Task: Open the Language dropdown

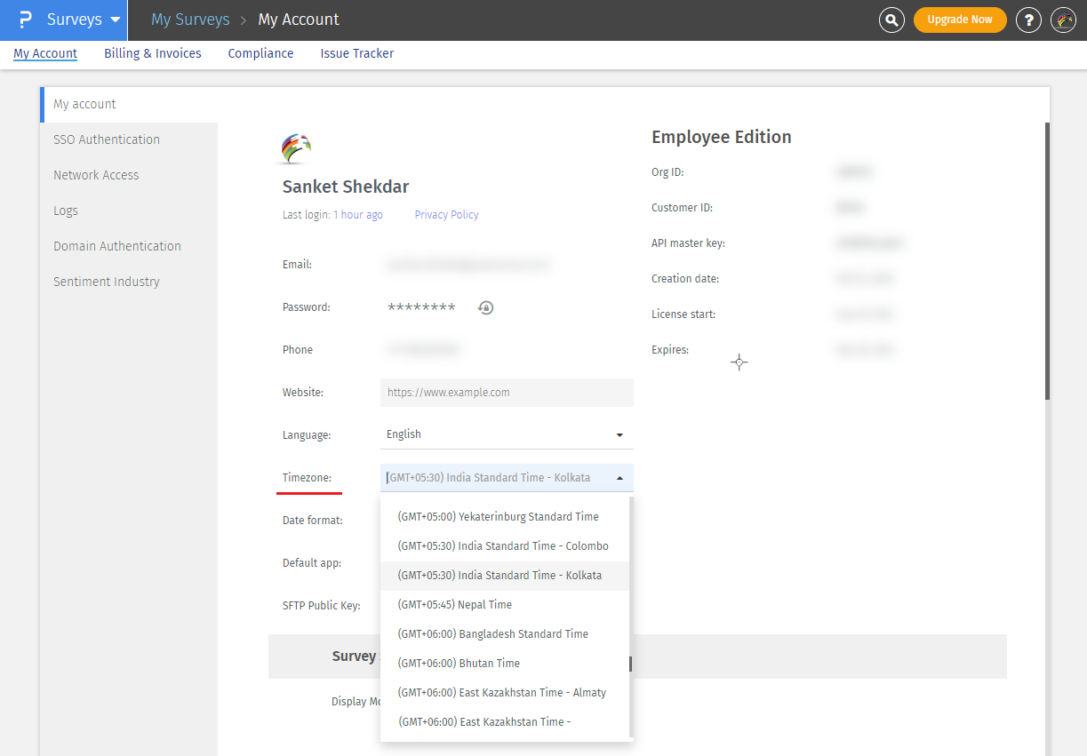Action: tap(507, 434)
